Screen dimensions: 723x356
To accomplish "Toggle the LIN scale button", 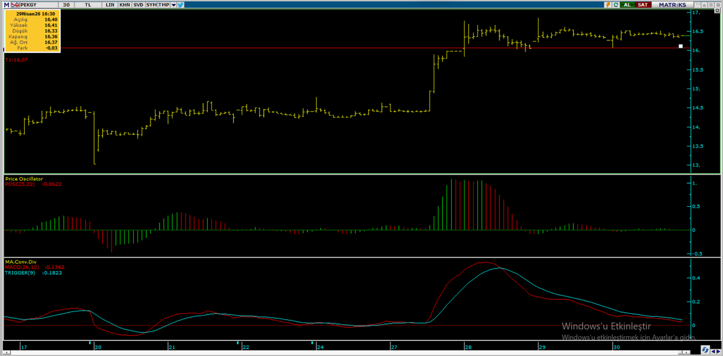I will (110, 5).
